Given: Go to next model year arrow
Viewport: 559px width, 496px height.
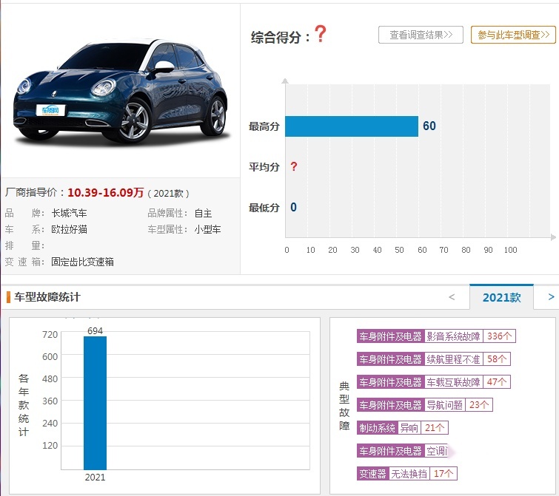Looking at the screenshot, I should pos(551,296).
